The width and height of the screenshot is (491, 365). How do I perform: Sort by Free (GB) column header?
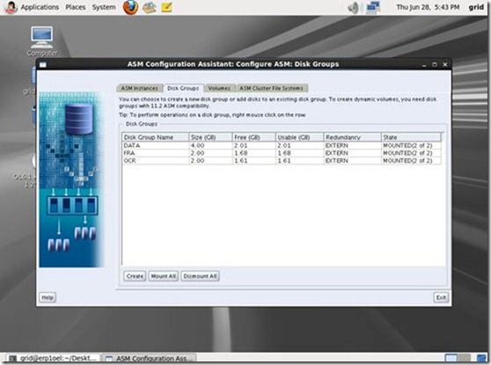pos(254,137)
